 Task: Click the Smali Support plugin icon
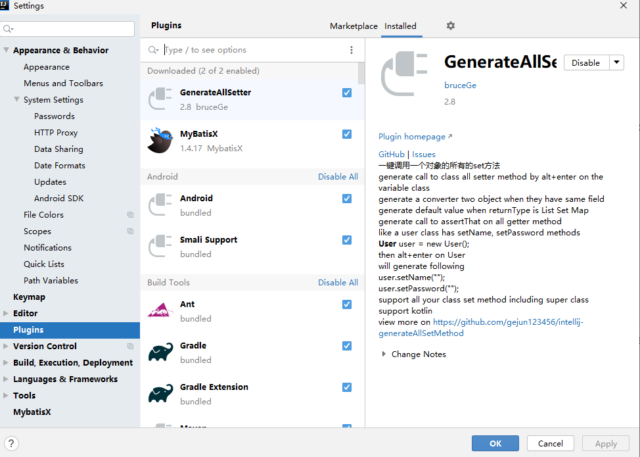coord(160,247)
